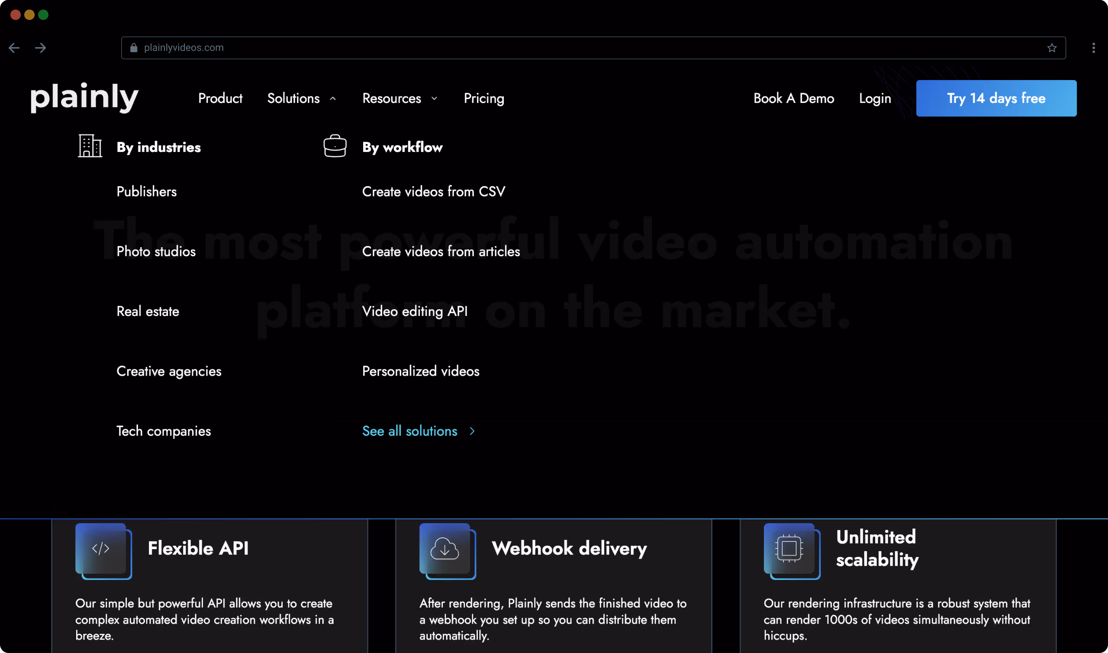Click the padlock icon in the address bar
Viewport: 1108px width, 653px height.
pyautogui.click(x=133, y=48)
